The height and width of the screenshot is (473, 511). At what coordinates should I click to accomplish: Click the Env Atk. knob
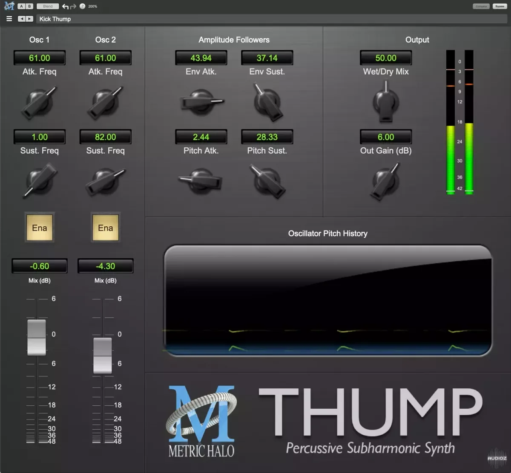click(x=201, y=102)
